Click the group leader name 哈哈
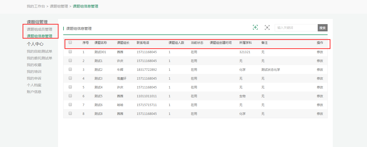367x147 pixels. (120, 105)
